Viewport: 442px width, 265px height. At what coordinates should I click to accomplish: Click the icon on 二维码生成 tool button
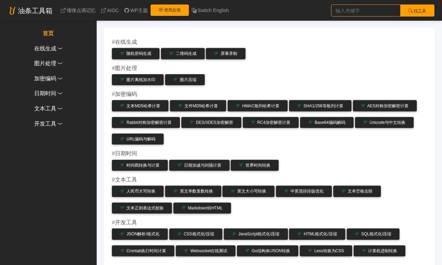[171, 53]
